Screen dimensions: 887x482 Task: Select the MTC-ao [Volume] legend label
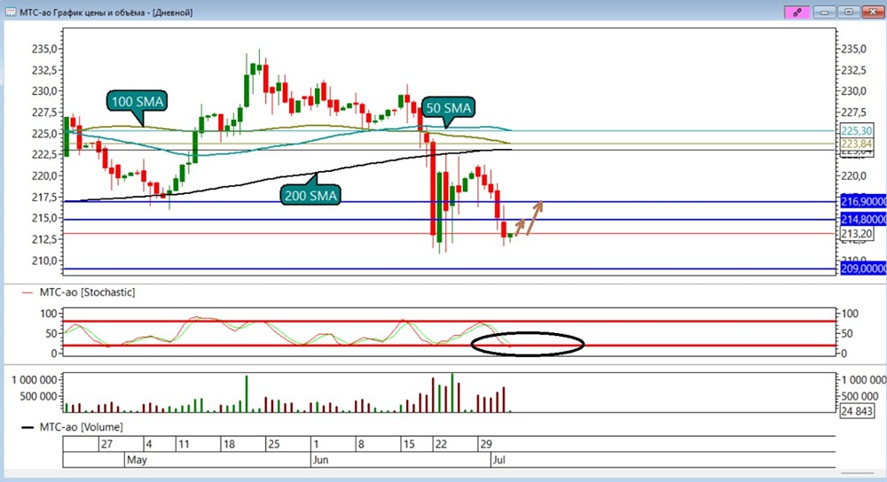point(81,427)
